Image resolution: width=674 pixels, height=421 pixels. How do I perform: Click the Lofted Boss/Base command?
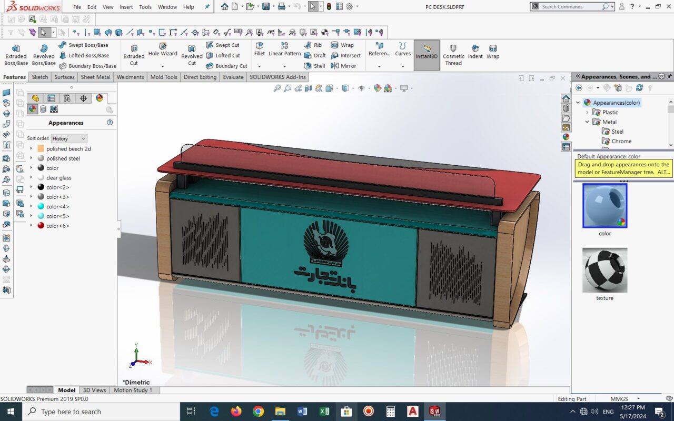pos(84,55)
